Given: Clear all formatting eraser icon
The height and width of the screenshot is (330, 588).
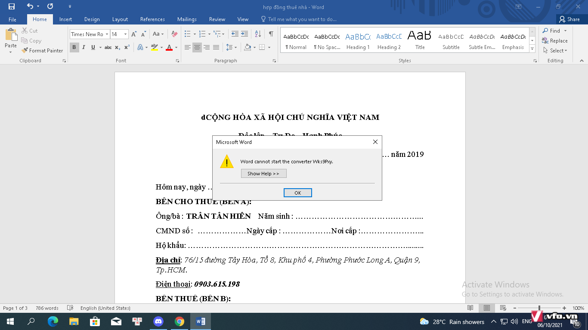Looking at the screenshot, I should 174,34.
